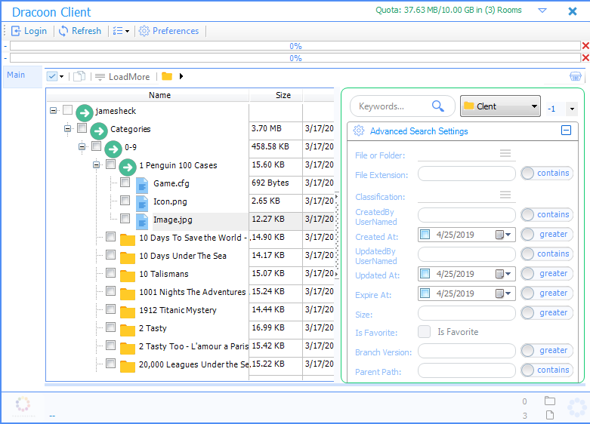Open the select-all checkbox dropdown
This screenshot has width=590, height=424.
point(61,77)
